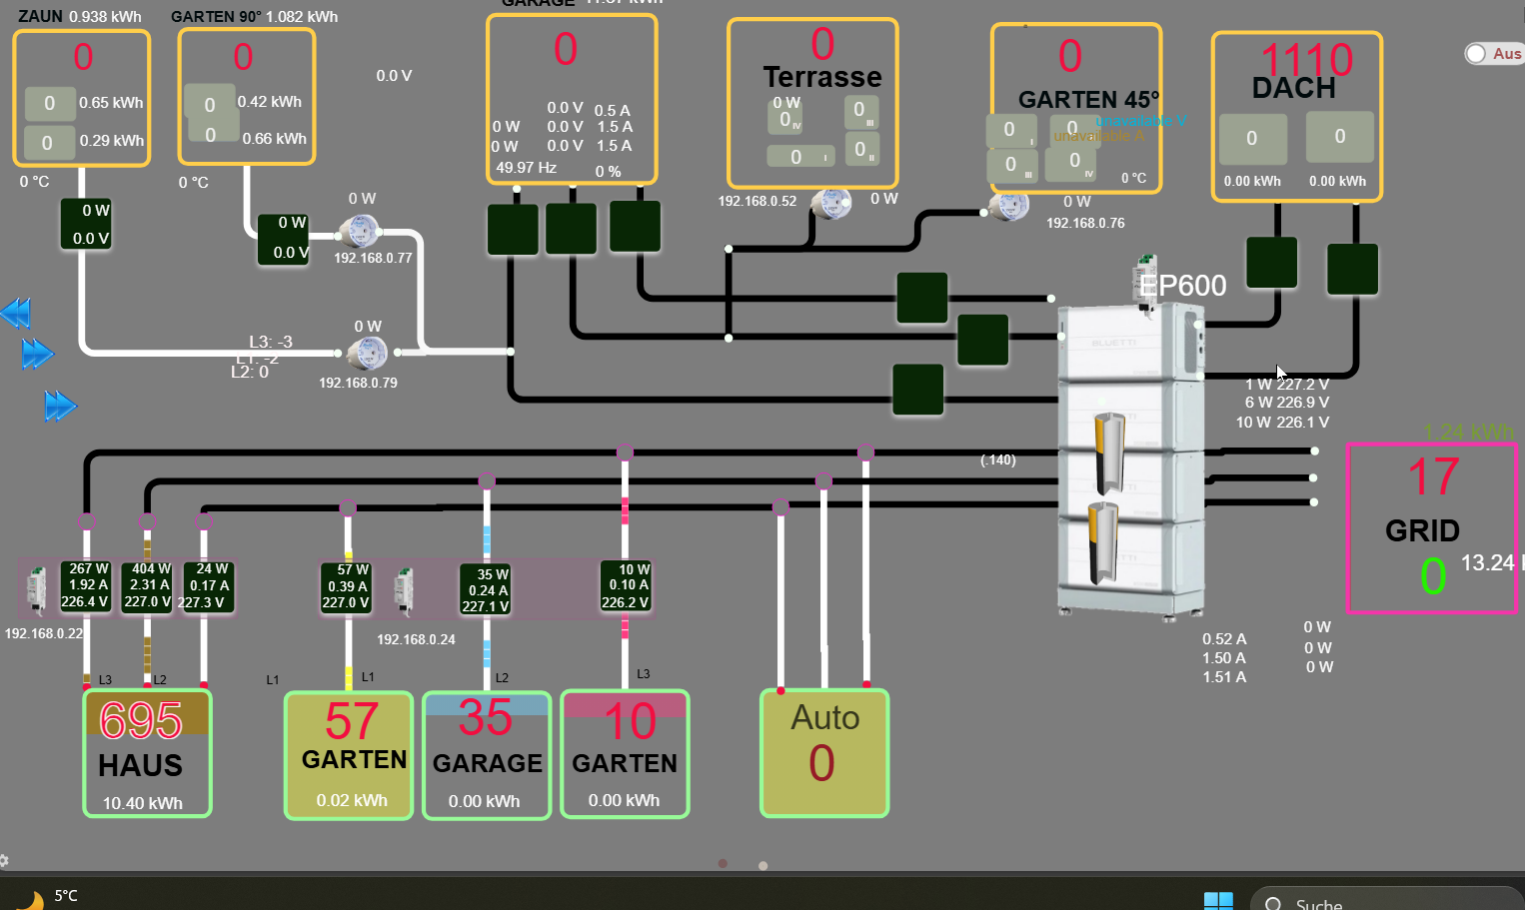Switch to the first page indicator dot
This screenshot has width=1525, height=910.
pyautogui.click(x=723, y=863)
